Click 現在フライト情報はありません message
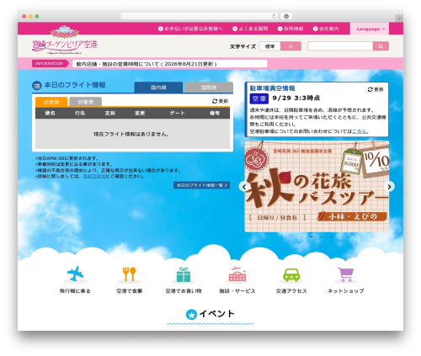Viewport: 421px width, 356px height. click(x=131, y=134)
